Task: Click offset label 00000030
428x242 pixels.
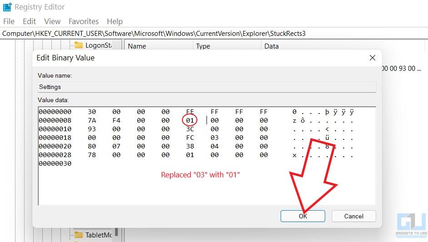Action: (x=55, y=163)
